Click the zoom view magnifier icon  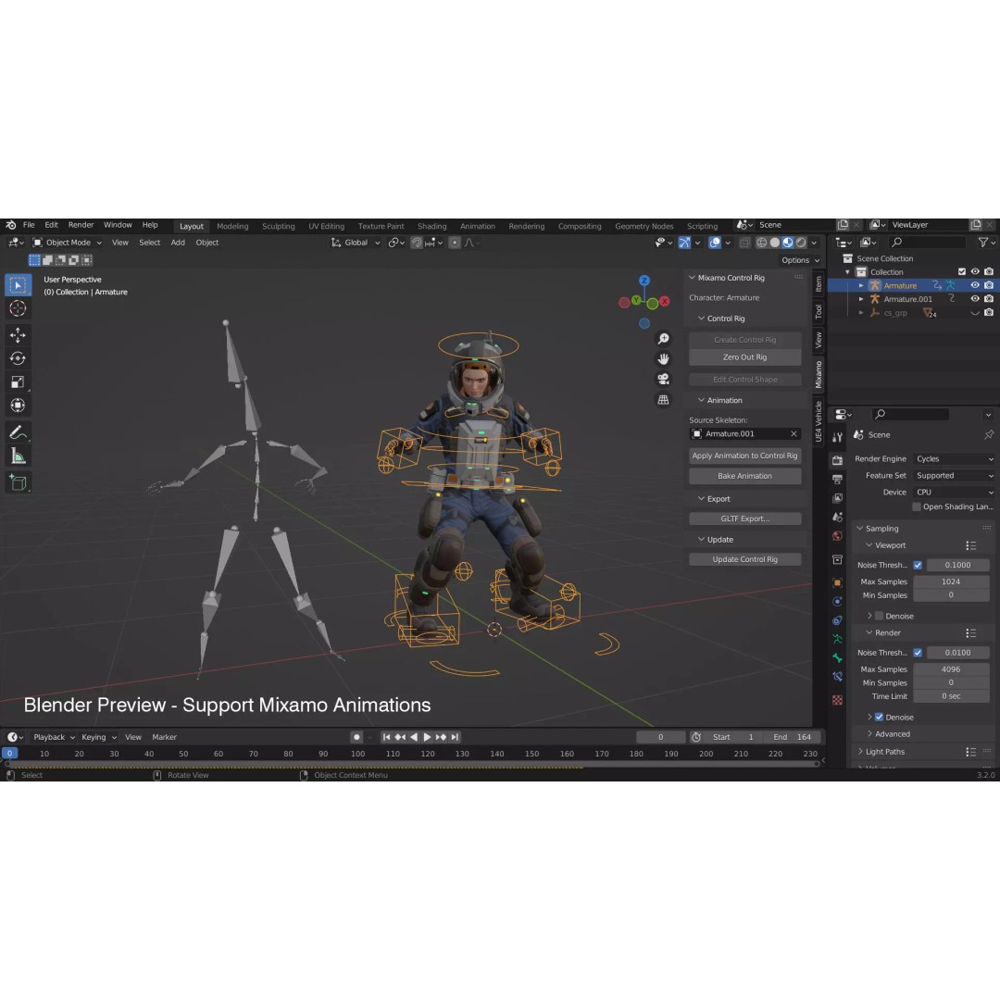tap(663, 339)
